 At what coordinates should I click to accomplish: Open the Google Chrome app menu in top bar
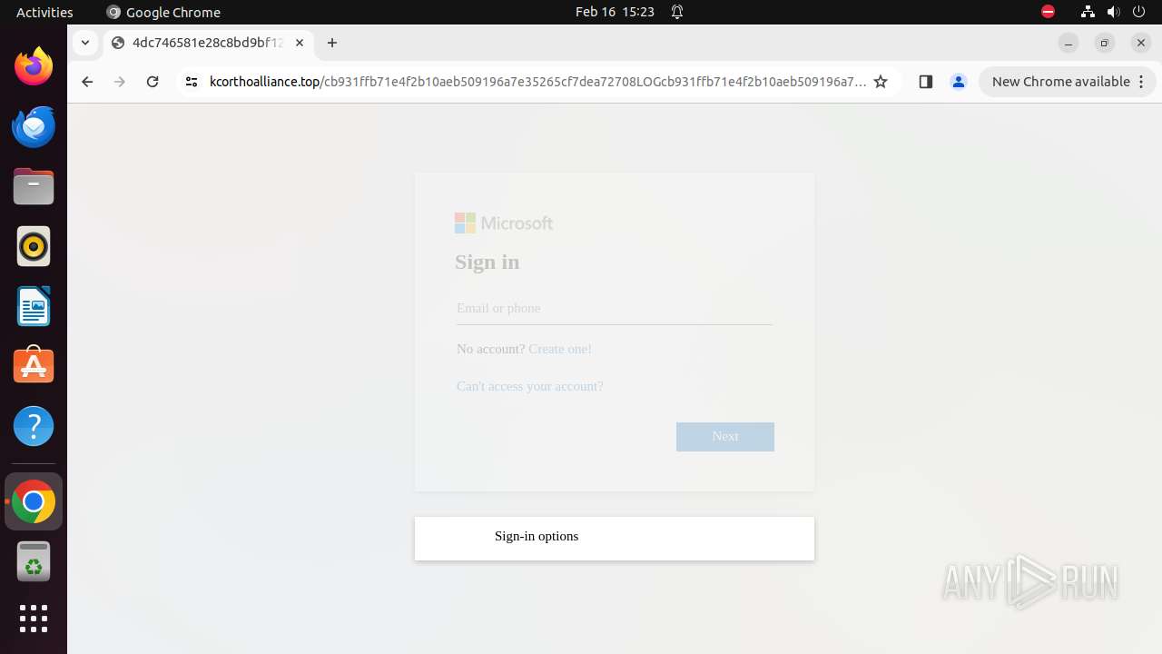pos(163,12)
